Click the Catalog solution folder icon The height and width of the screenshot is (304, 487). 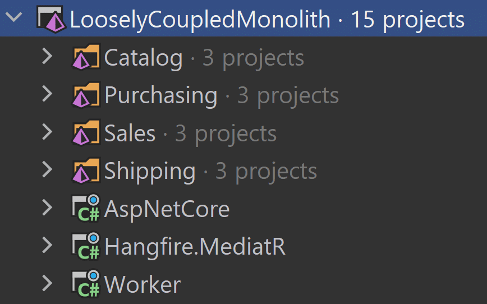tap(86, 57)
